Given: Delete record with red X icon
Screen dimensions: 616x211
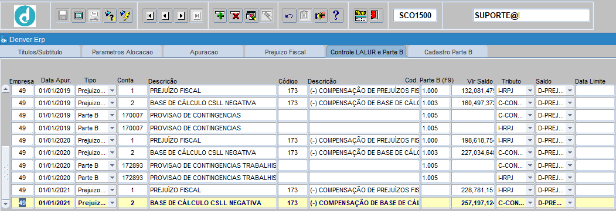Looking at the screenshot, I should pyautogui.click(x=236, y=16).
